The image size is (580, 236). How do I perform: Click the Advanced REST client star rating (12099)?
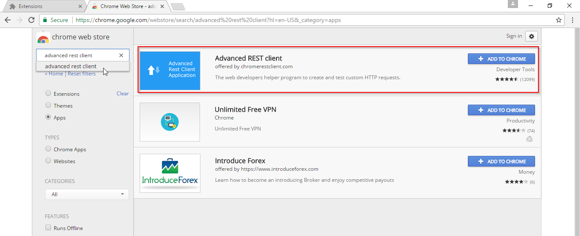pos(515,79)
